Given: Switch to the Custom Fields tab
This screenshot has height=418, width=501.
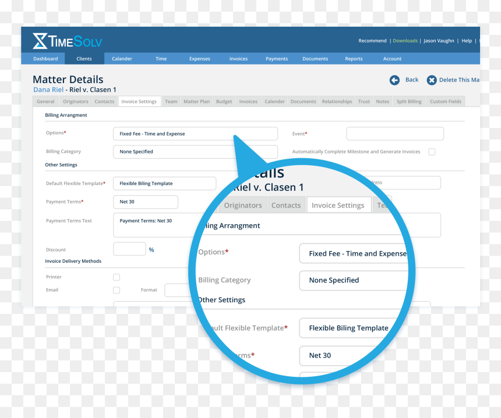Looking at the screenshot, I should pos(446,101).
